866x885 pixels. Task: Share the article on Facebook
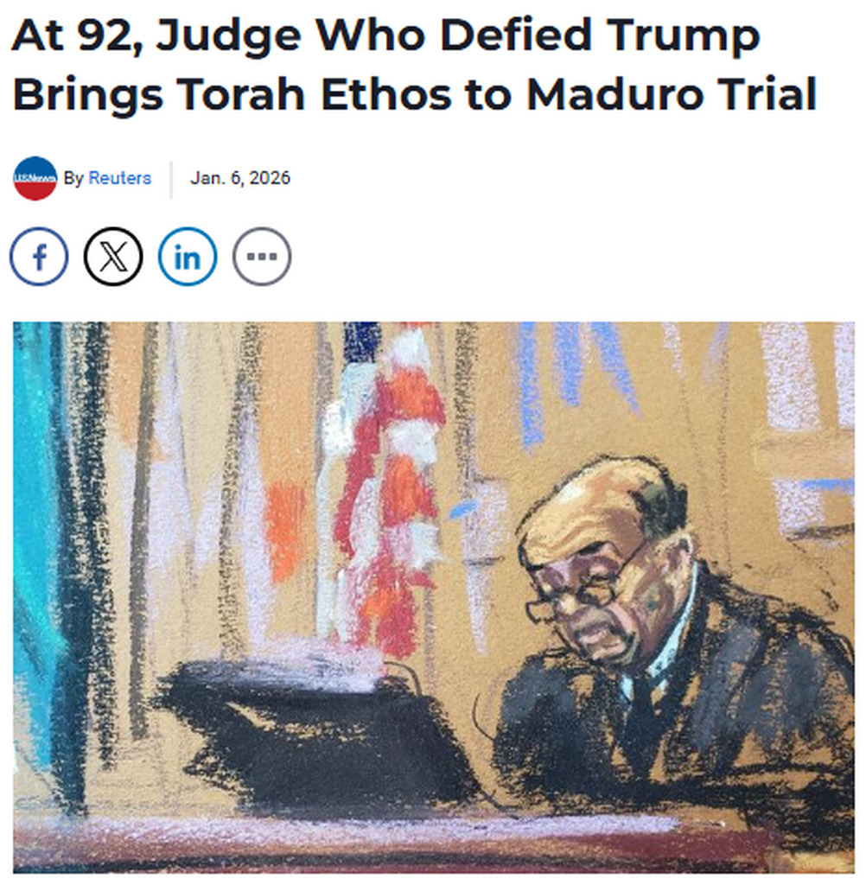[x=39, y=257]
